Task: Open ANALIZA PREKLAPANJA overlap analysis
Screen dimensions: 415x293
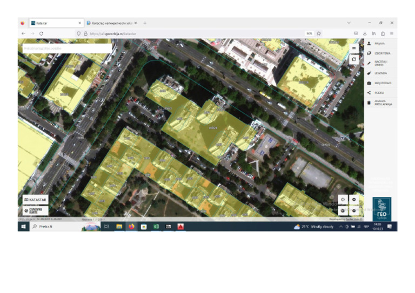Action: point(380,103)
